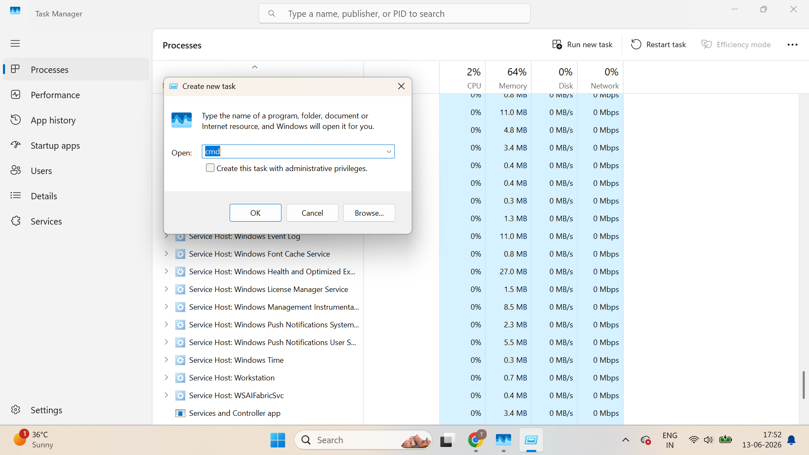The image size is (809, 455).
Task: Click the Task Manager taskbar icon
Action: [504, 440]
